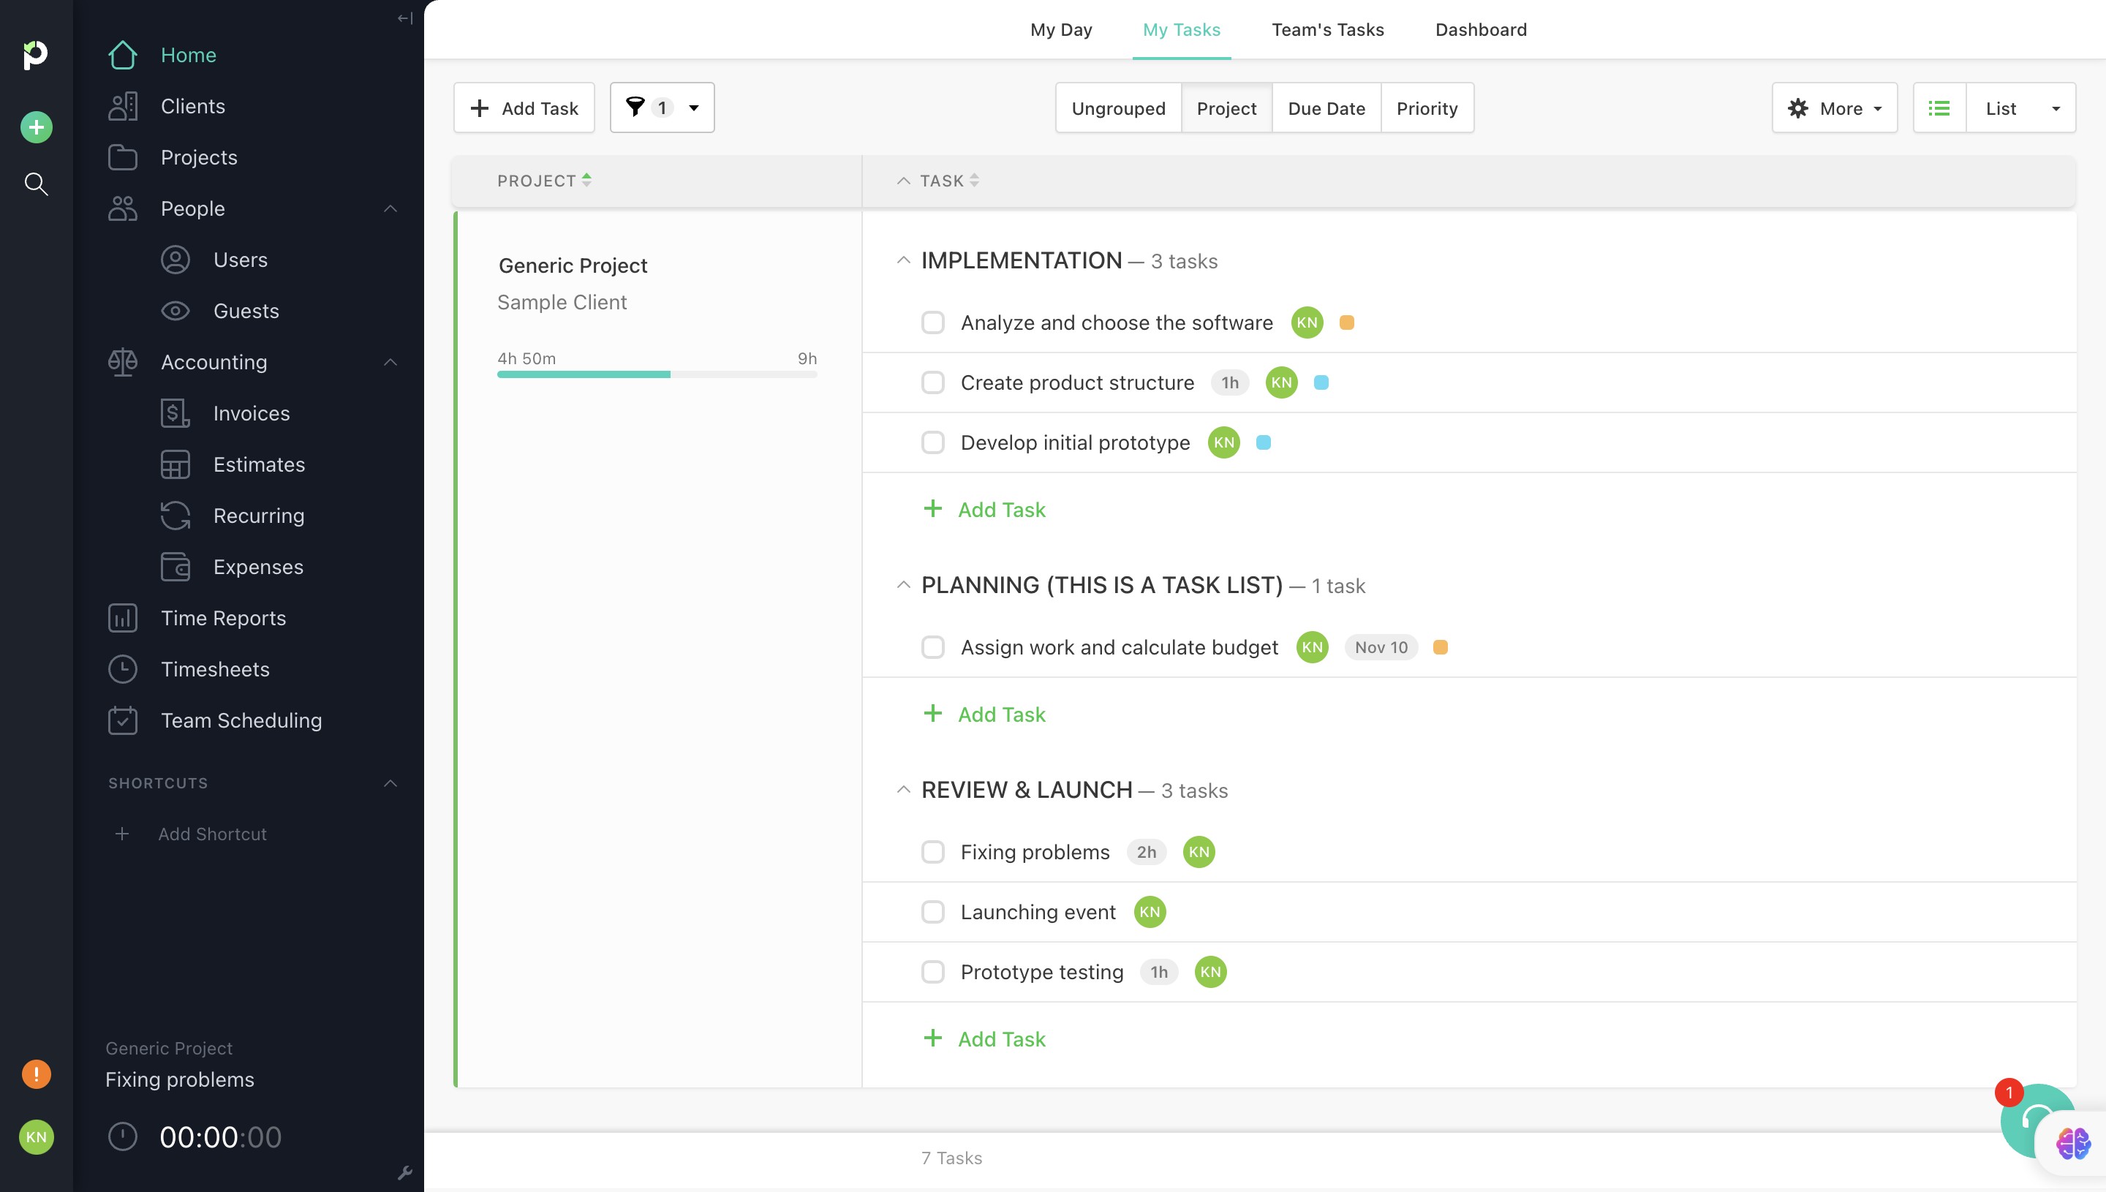The image size is (2106, 1192).
Task: Open the Nov 10 due date tag
Action: pyautogui.click(x=1381, y=646)
